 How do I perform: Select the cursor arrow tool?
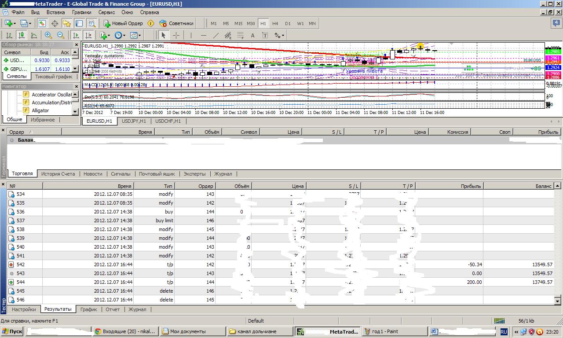click(164, 35)
